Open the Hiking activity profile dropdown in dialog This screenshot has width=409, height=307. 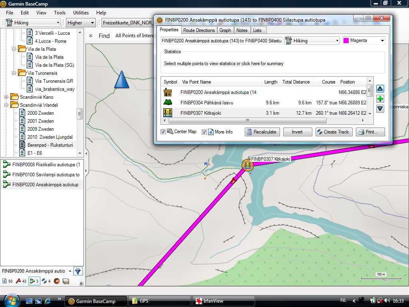pyautogui.click(x=312, y=41)
